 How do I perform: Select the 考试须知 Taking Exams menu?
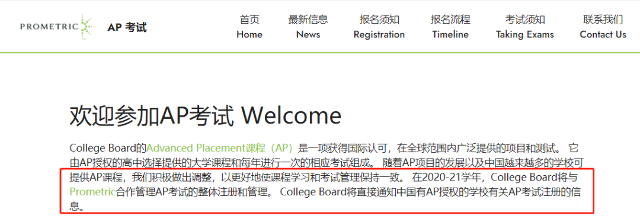(x=525, y=27)
